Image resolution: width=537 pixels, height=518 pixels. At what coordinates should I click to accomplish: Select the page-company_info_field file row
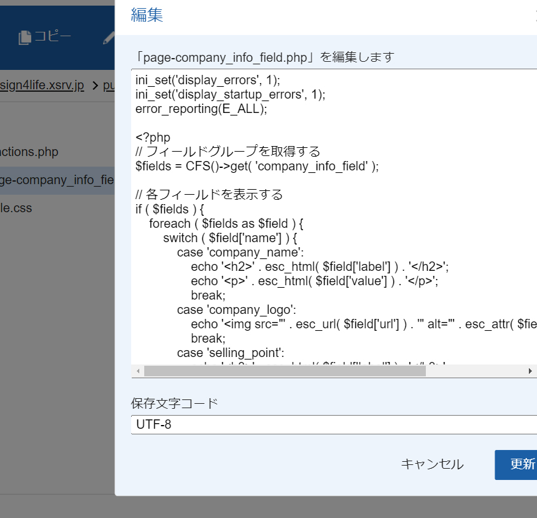[x=57, y=180]
